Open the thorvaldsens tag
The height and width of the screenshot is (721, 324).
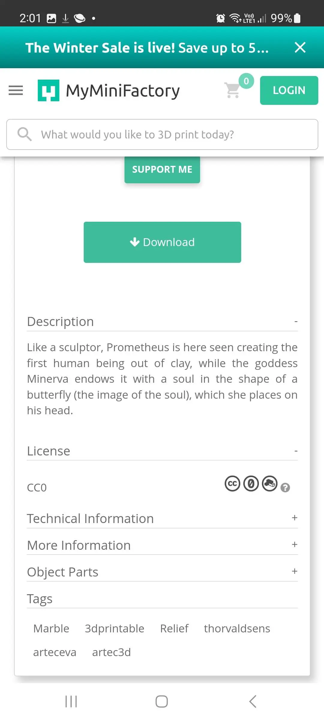[237, 628]
